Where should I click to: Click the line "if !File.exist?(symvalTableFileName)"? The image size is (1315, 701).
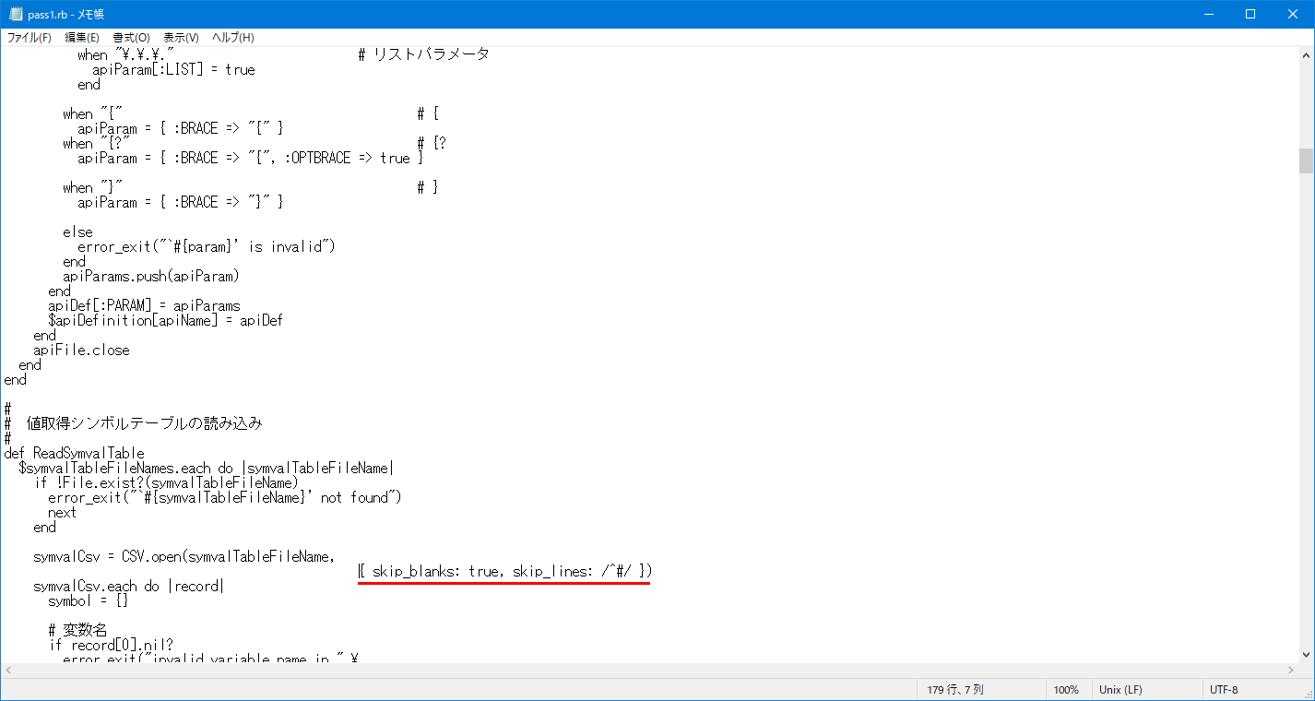point(166,482)
